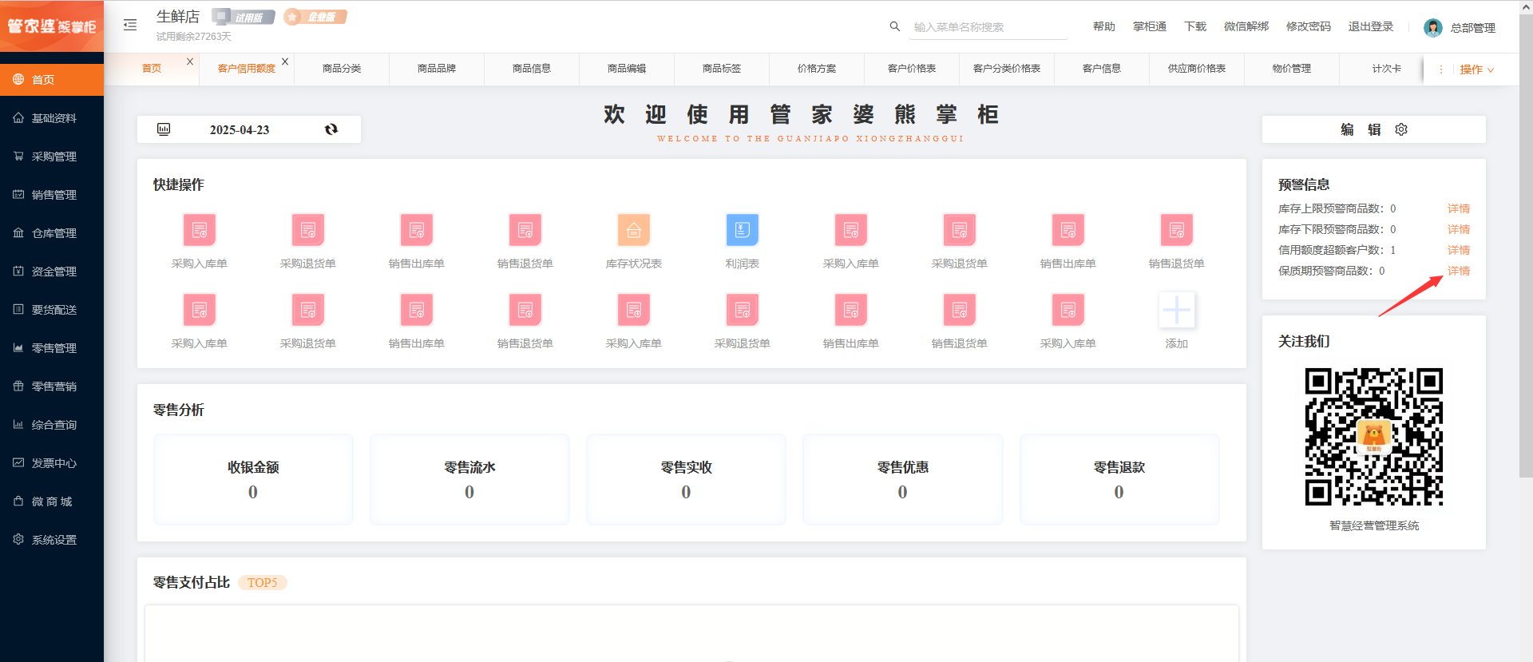Open 资金管理 in the sidebar
This screenshot has height=662, width=1533.
coord(52,272)
